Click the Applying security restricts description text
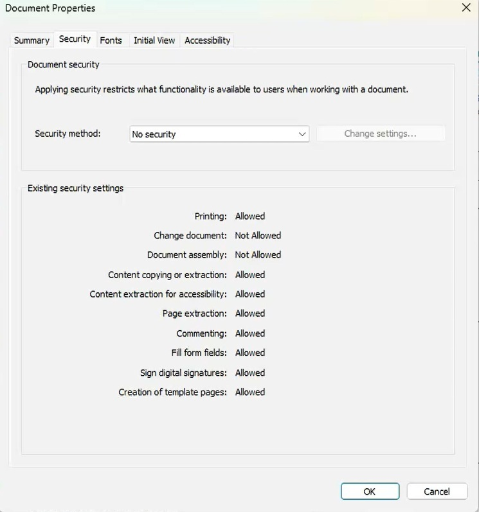The image size is (479, 512). (x=222, y=89)
